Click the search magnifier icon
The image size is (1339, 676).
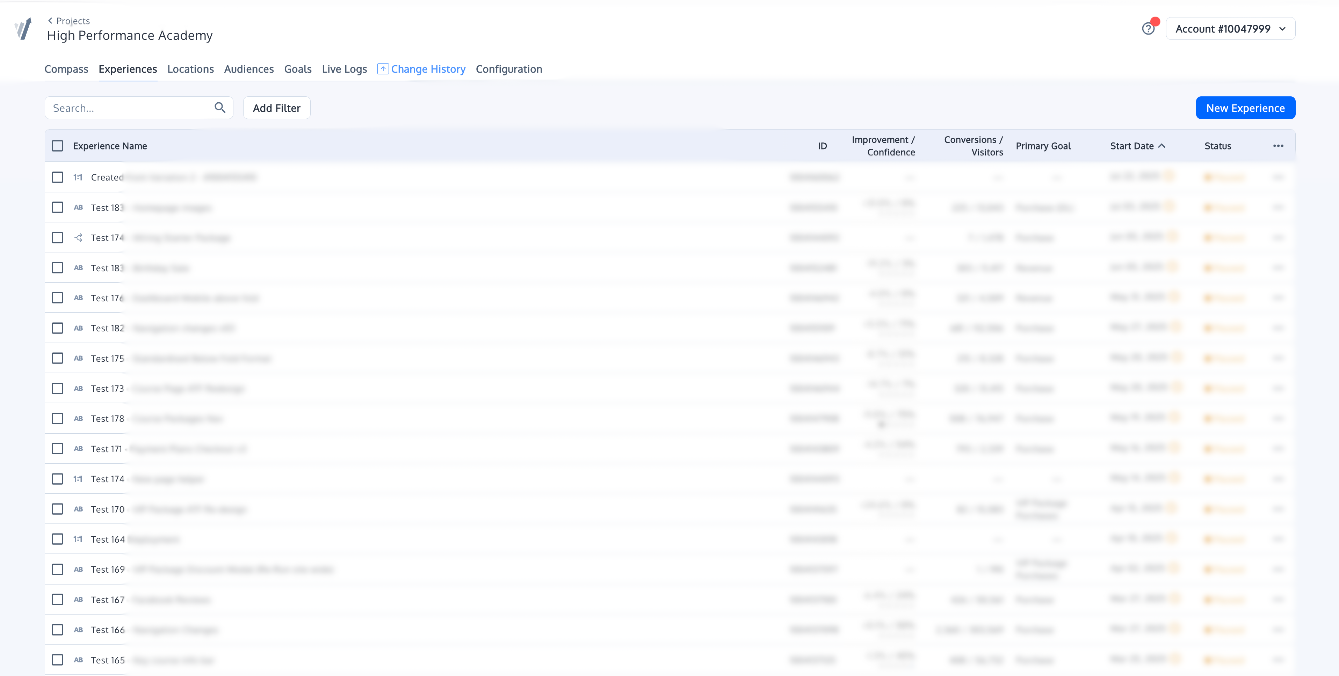[x=220, y=108]
